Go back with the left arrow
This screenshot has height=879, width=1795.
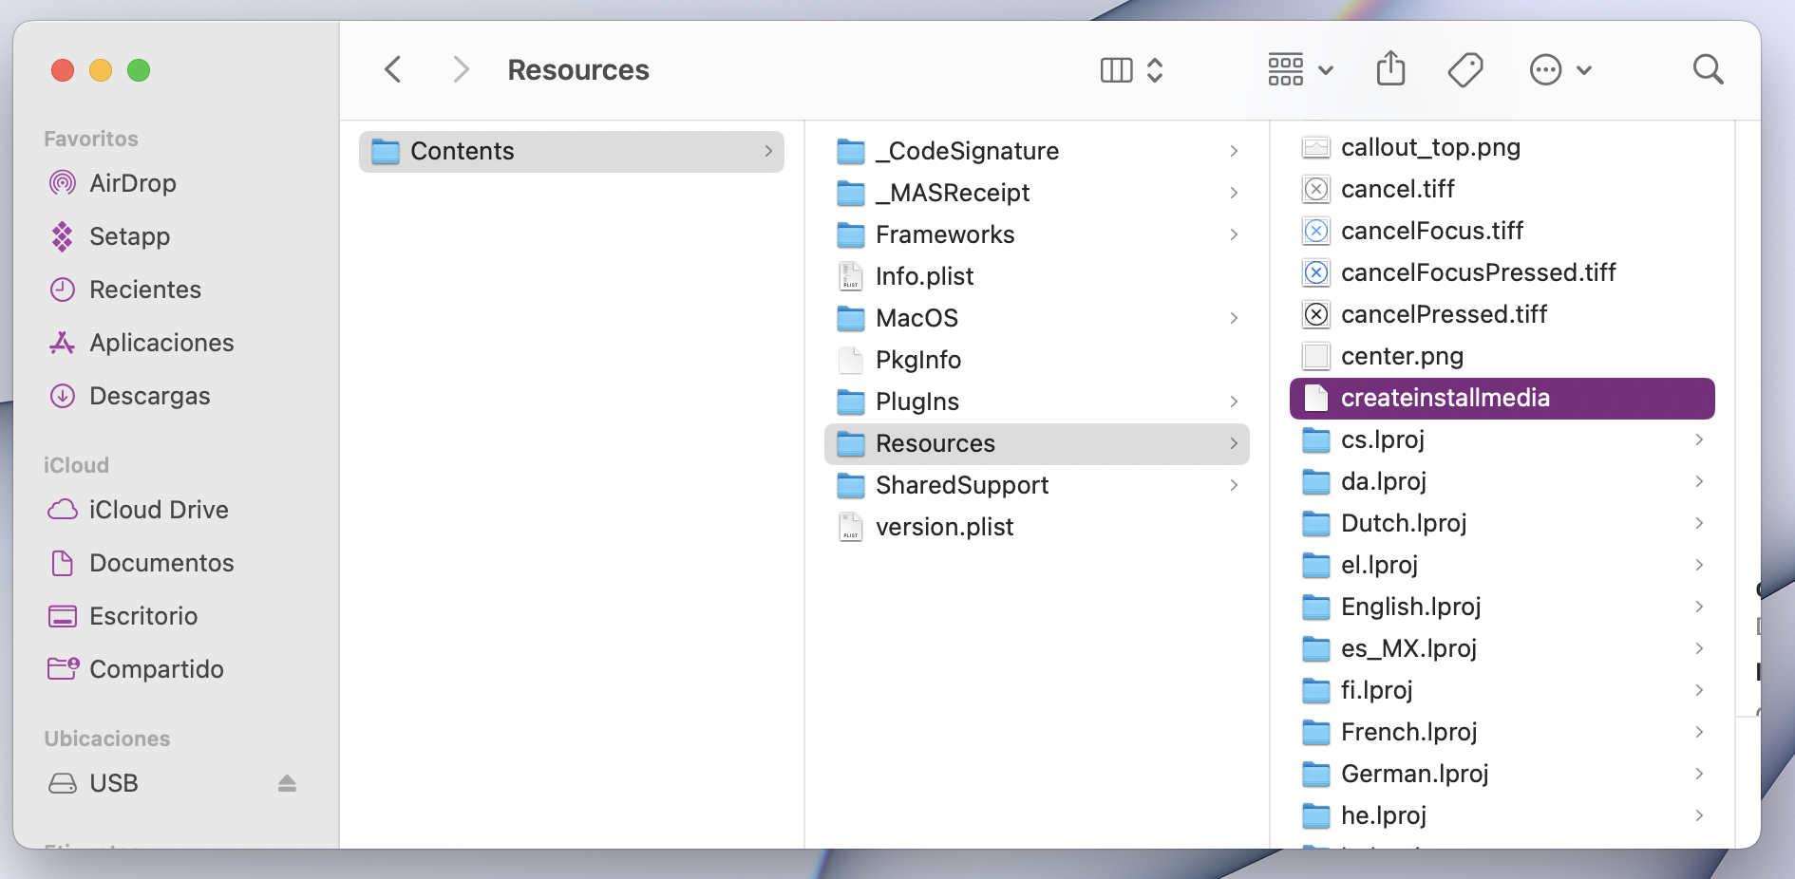[393, 69]
